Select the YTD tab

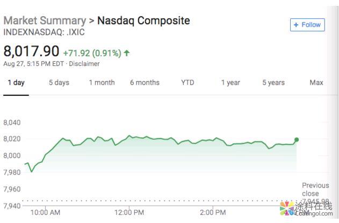(187, 83)
